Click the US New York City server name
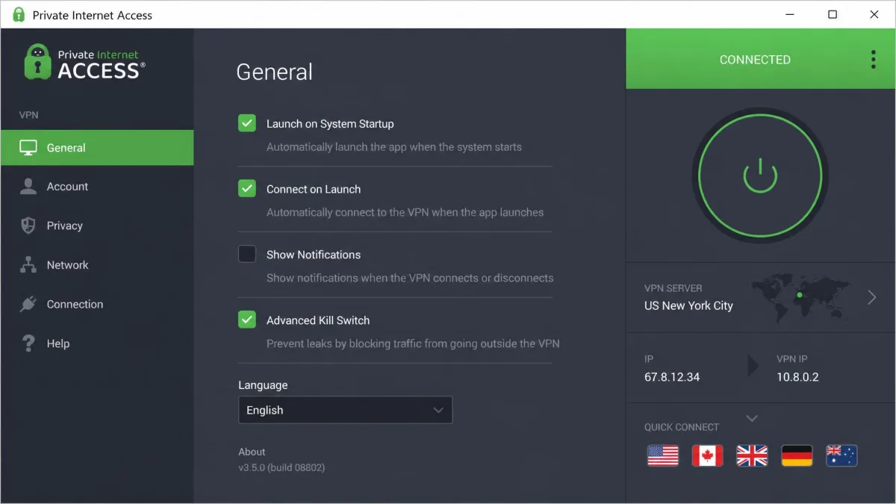 tap(688, 305)
